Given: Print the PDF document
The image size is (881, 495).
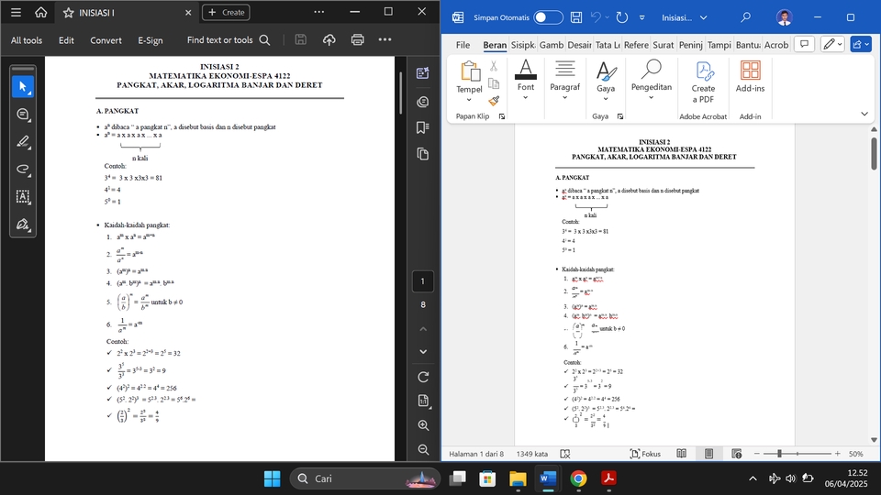Looking at the screenshot, I should pos(357,39).
